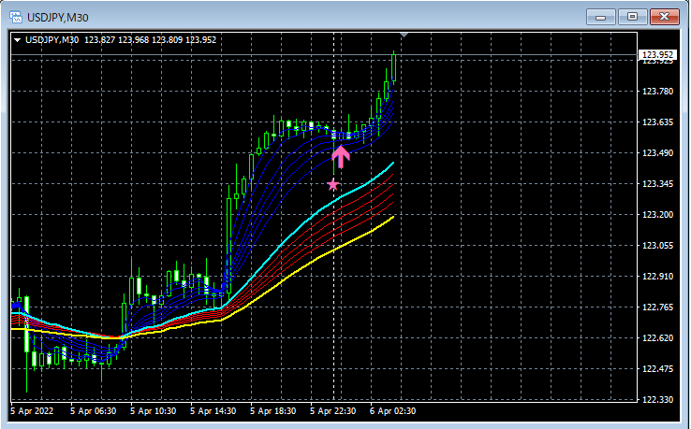Click the 5 Apr 14:30 time label

(x=213, y=411)
